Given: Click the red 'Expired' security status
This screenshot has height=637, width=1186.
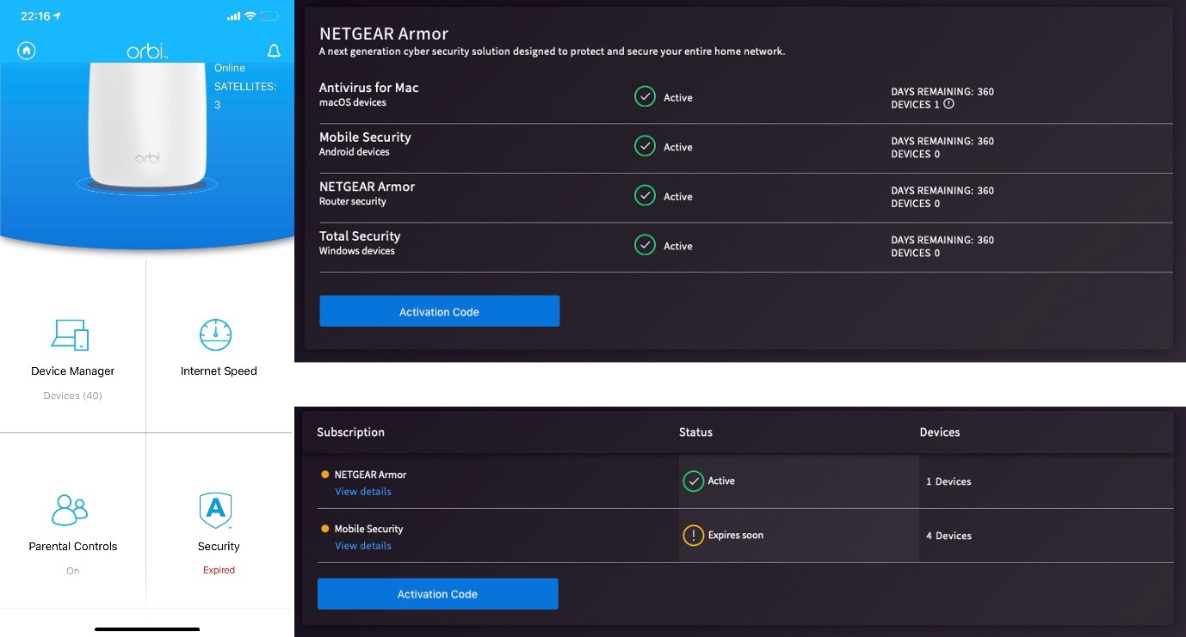Looking at the screenshot, I should [x=219, y=570].
